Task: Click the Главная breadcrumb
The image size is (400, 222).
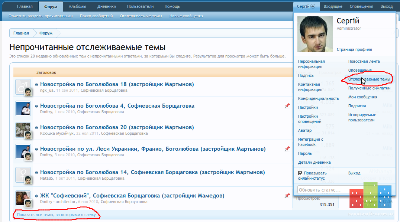Action: point(21,33)
